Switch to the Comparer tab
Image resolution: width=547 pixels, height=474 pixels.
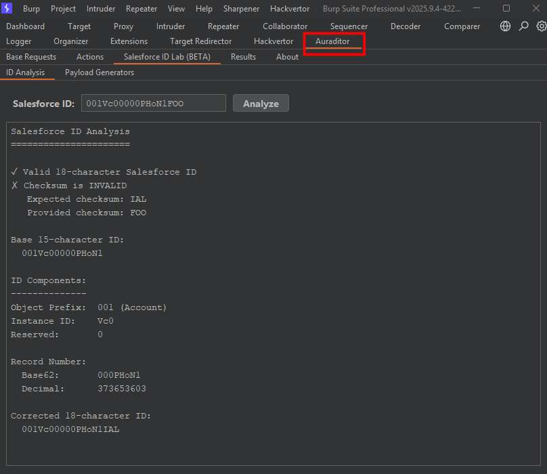[462, 26]
